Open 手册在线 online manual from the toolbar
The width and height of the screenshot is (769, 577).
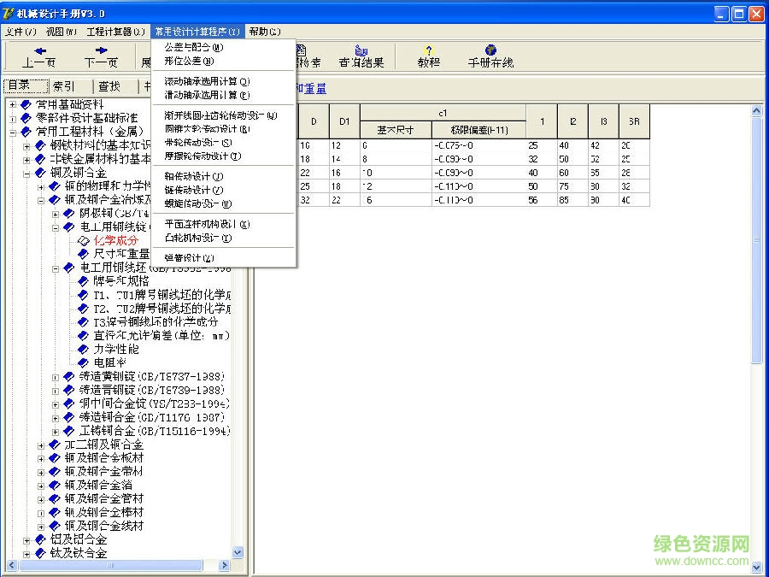(490, 50)
